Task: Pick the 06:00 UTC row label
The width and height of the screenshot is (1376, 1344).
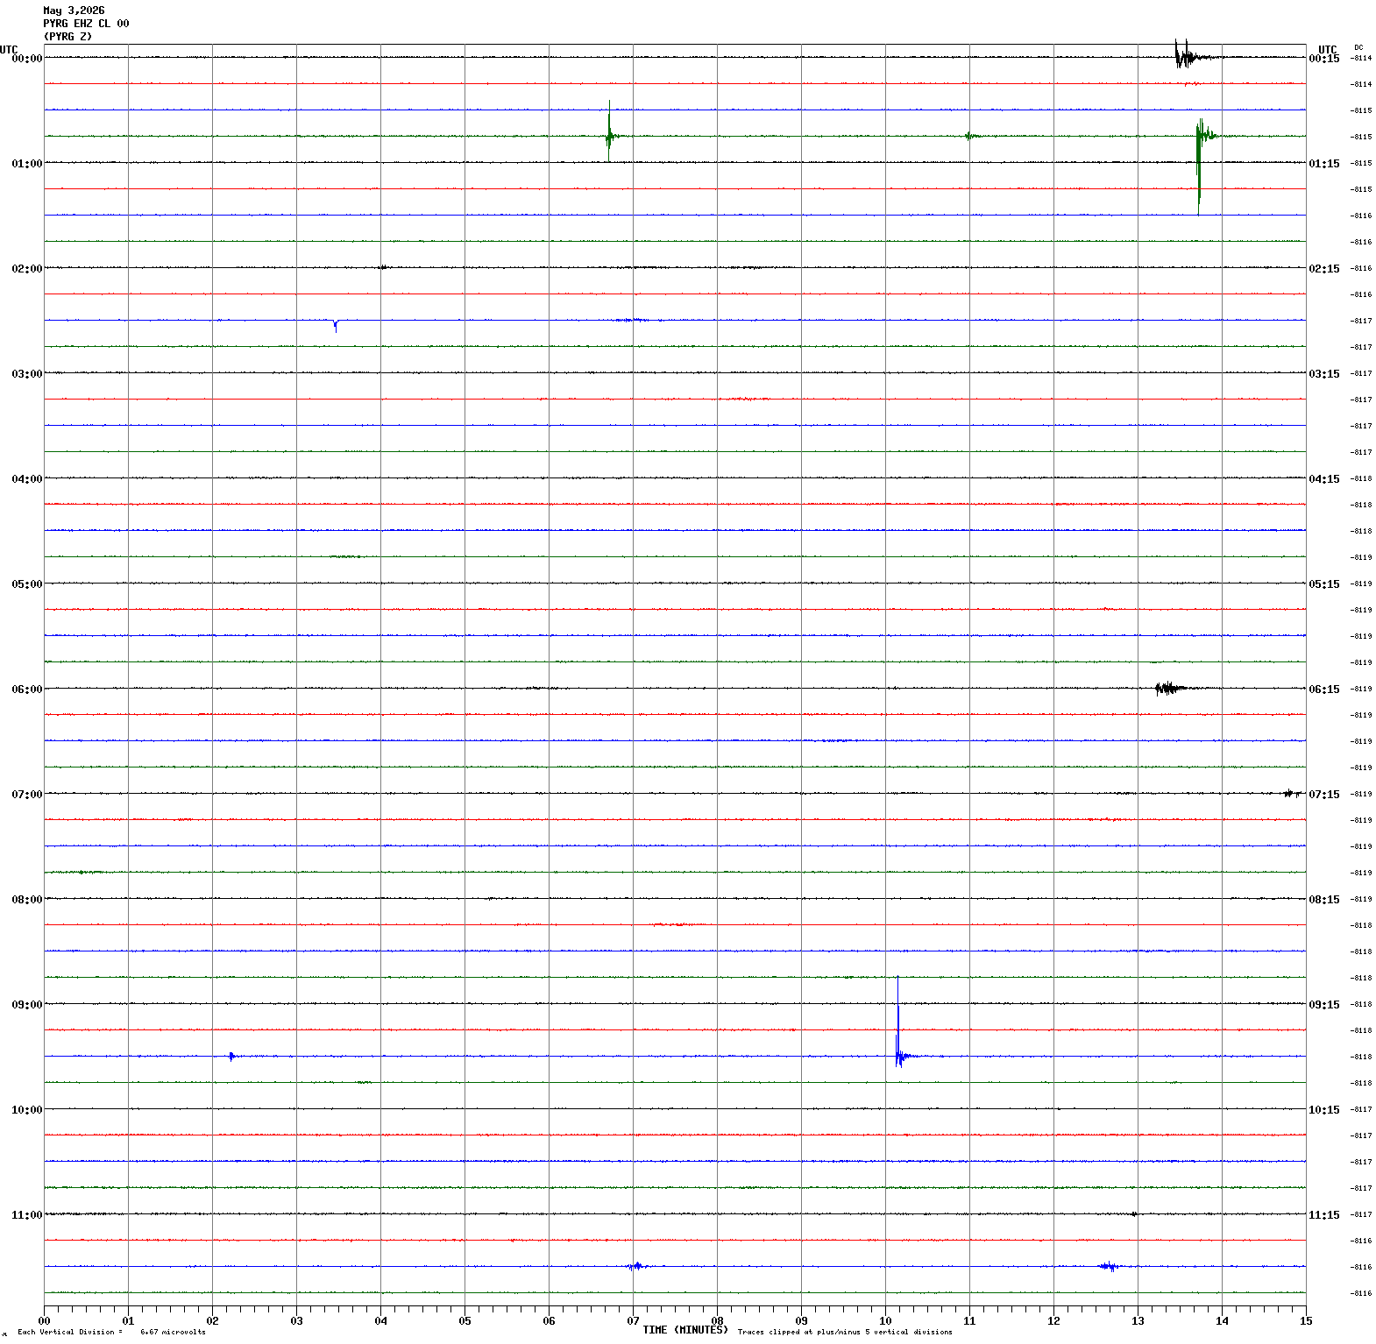Action: point(26,690)
